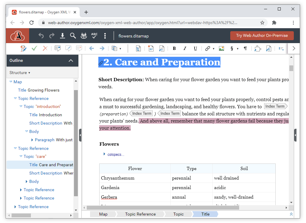Reject change with the red X
The width and height of the screenshot is (306, 223).
pos(45,48)
